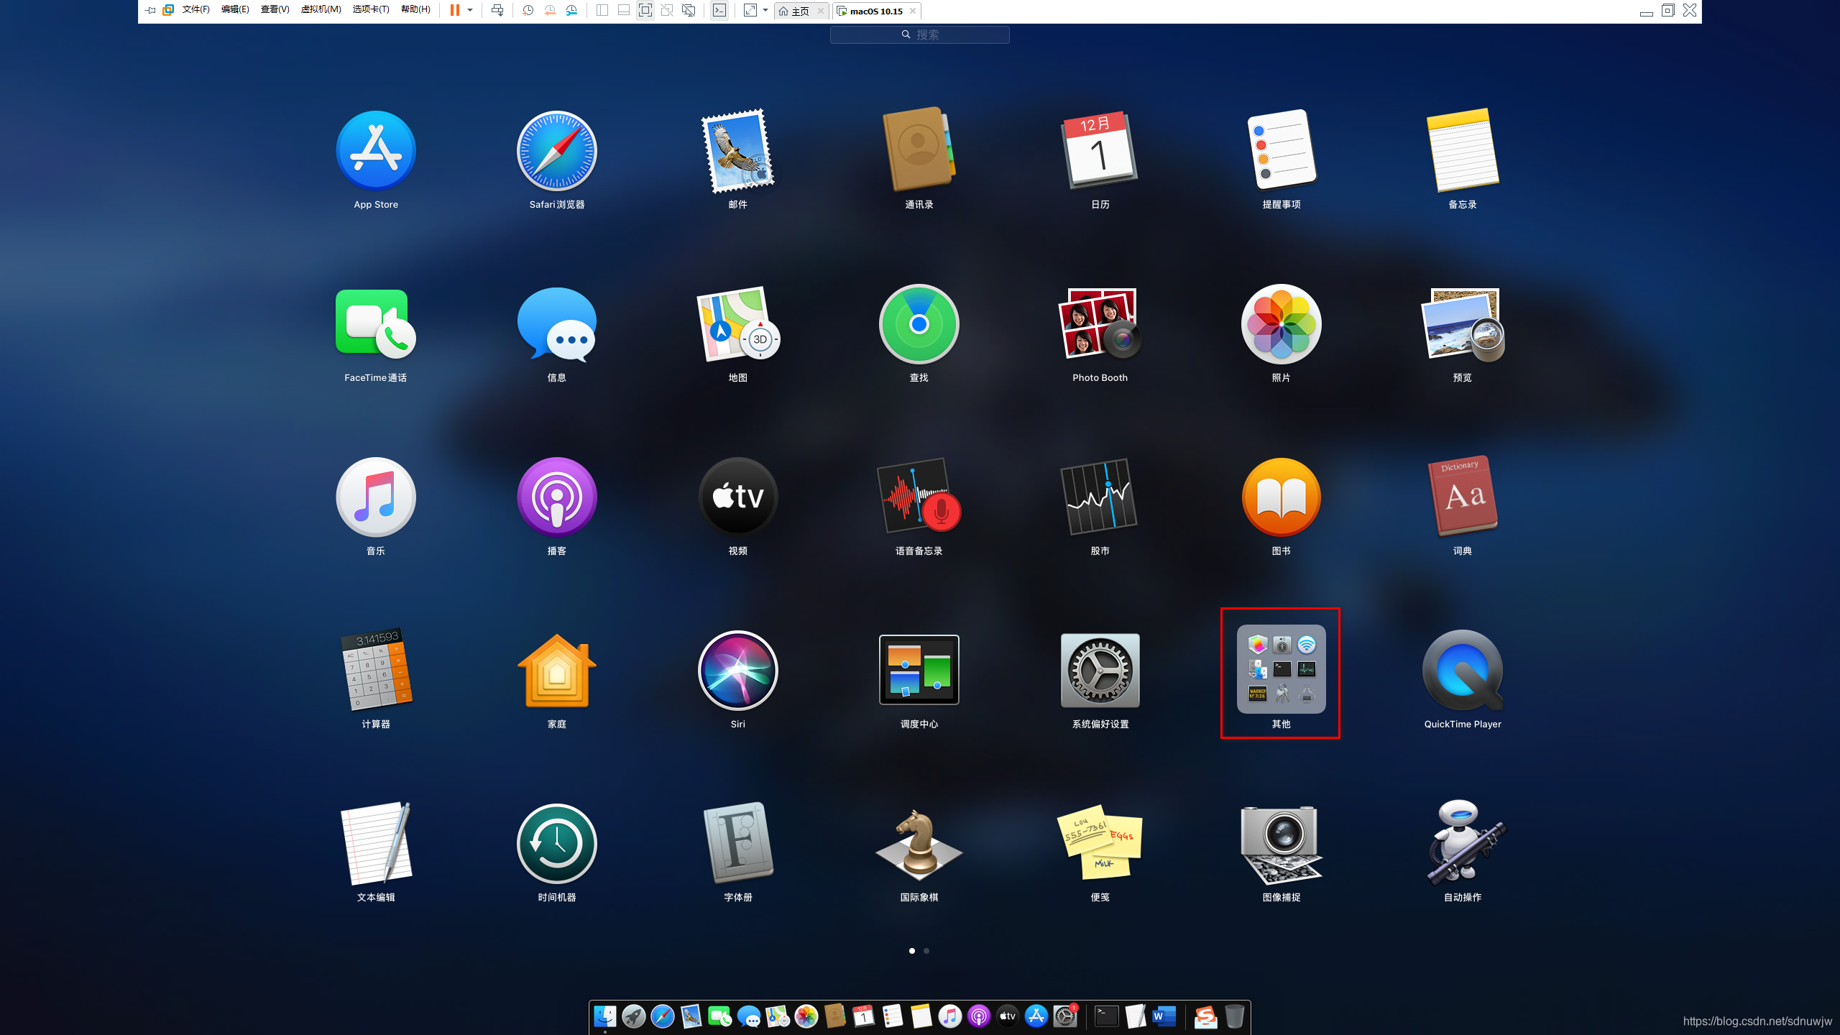The width and height of the screenshot is (1840, 1035).
Task: Take a snapshot of the virtual machine
Action: pyautogui.click(x=528, y=10)
